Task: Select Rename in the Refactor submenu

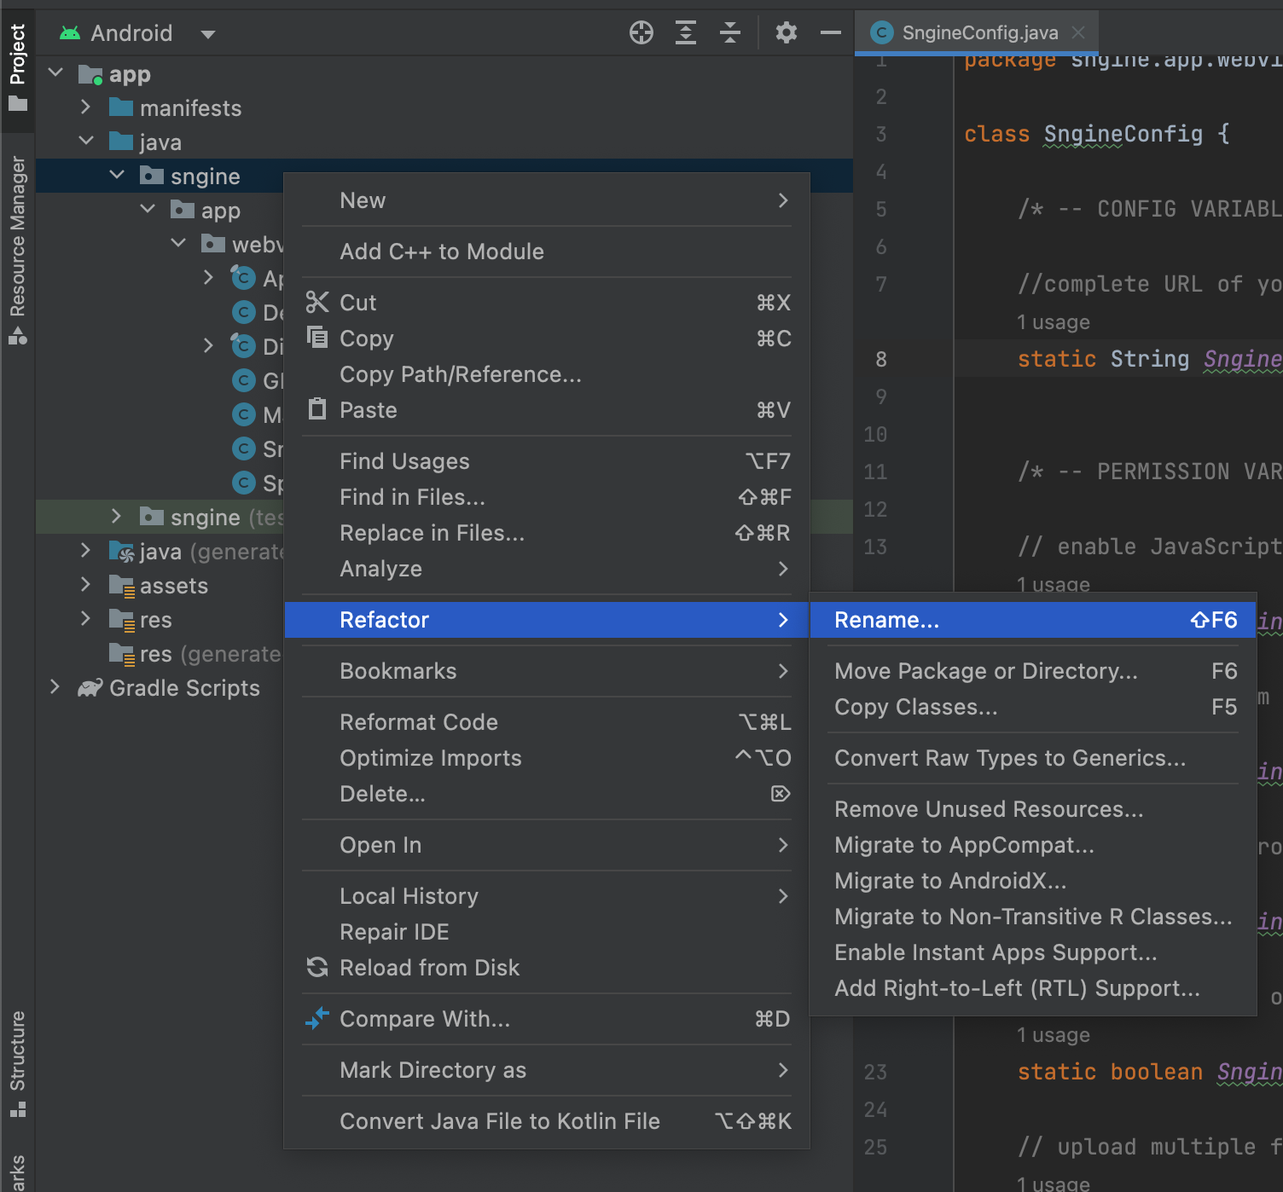Action: coord(887,620)
